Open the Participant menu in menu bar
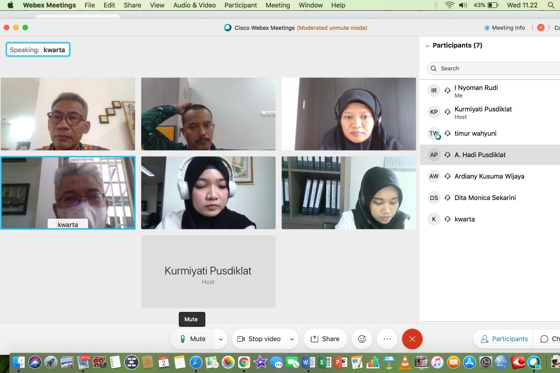This screenshot has height=373, width=560. click(240, 5)
